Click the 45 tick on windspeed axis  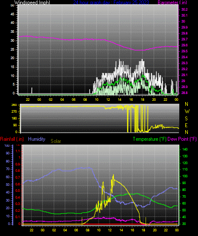12,14
